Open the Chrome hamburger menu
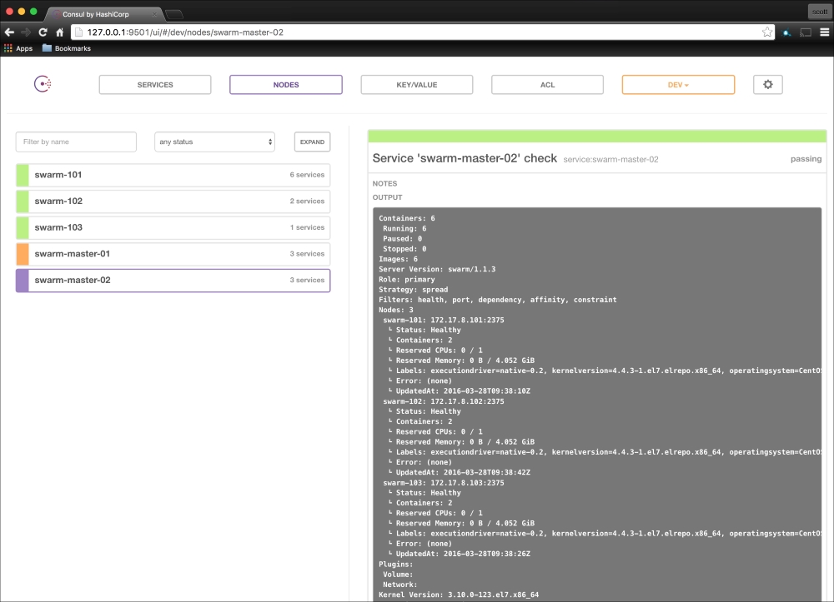834x602 pixels. (x=822, y=32)
